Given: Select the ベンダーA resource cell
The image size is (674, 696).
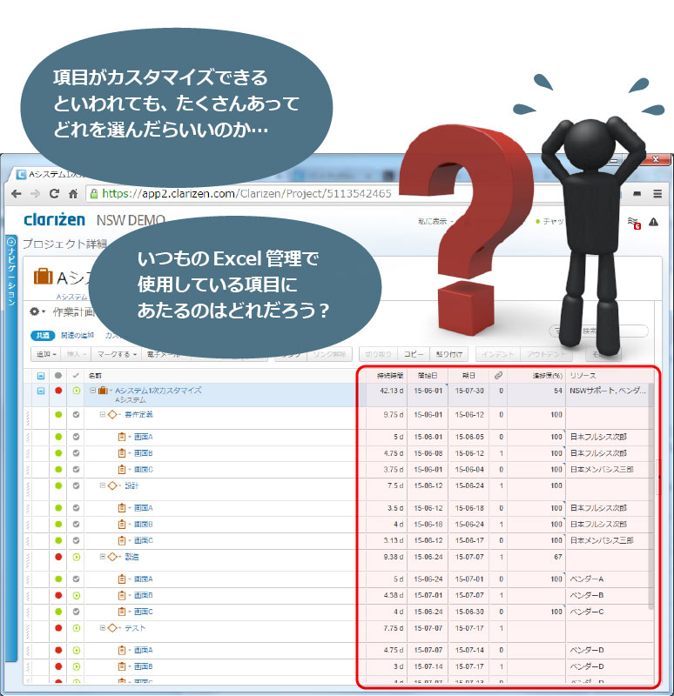Looking at the screenshot, I should click(609, 579).
